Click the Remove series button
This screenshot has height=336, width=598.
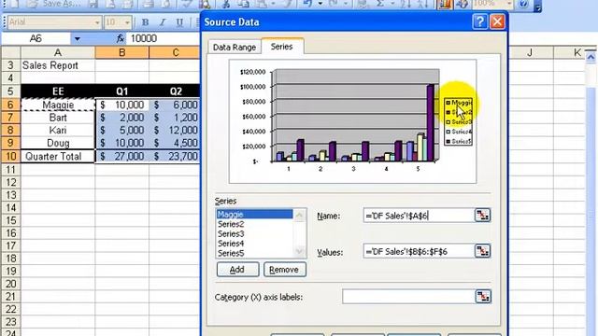coord(284,270)
